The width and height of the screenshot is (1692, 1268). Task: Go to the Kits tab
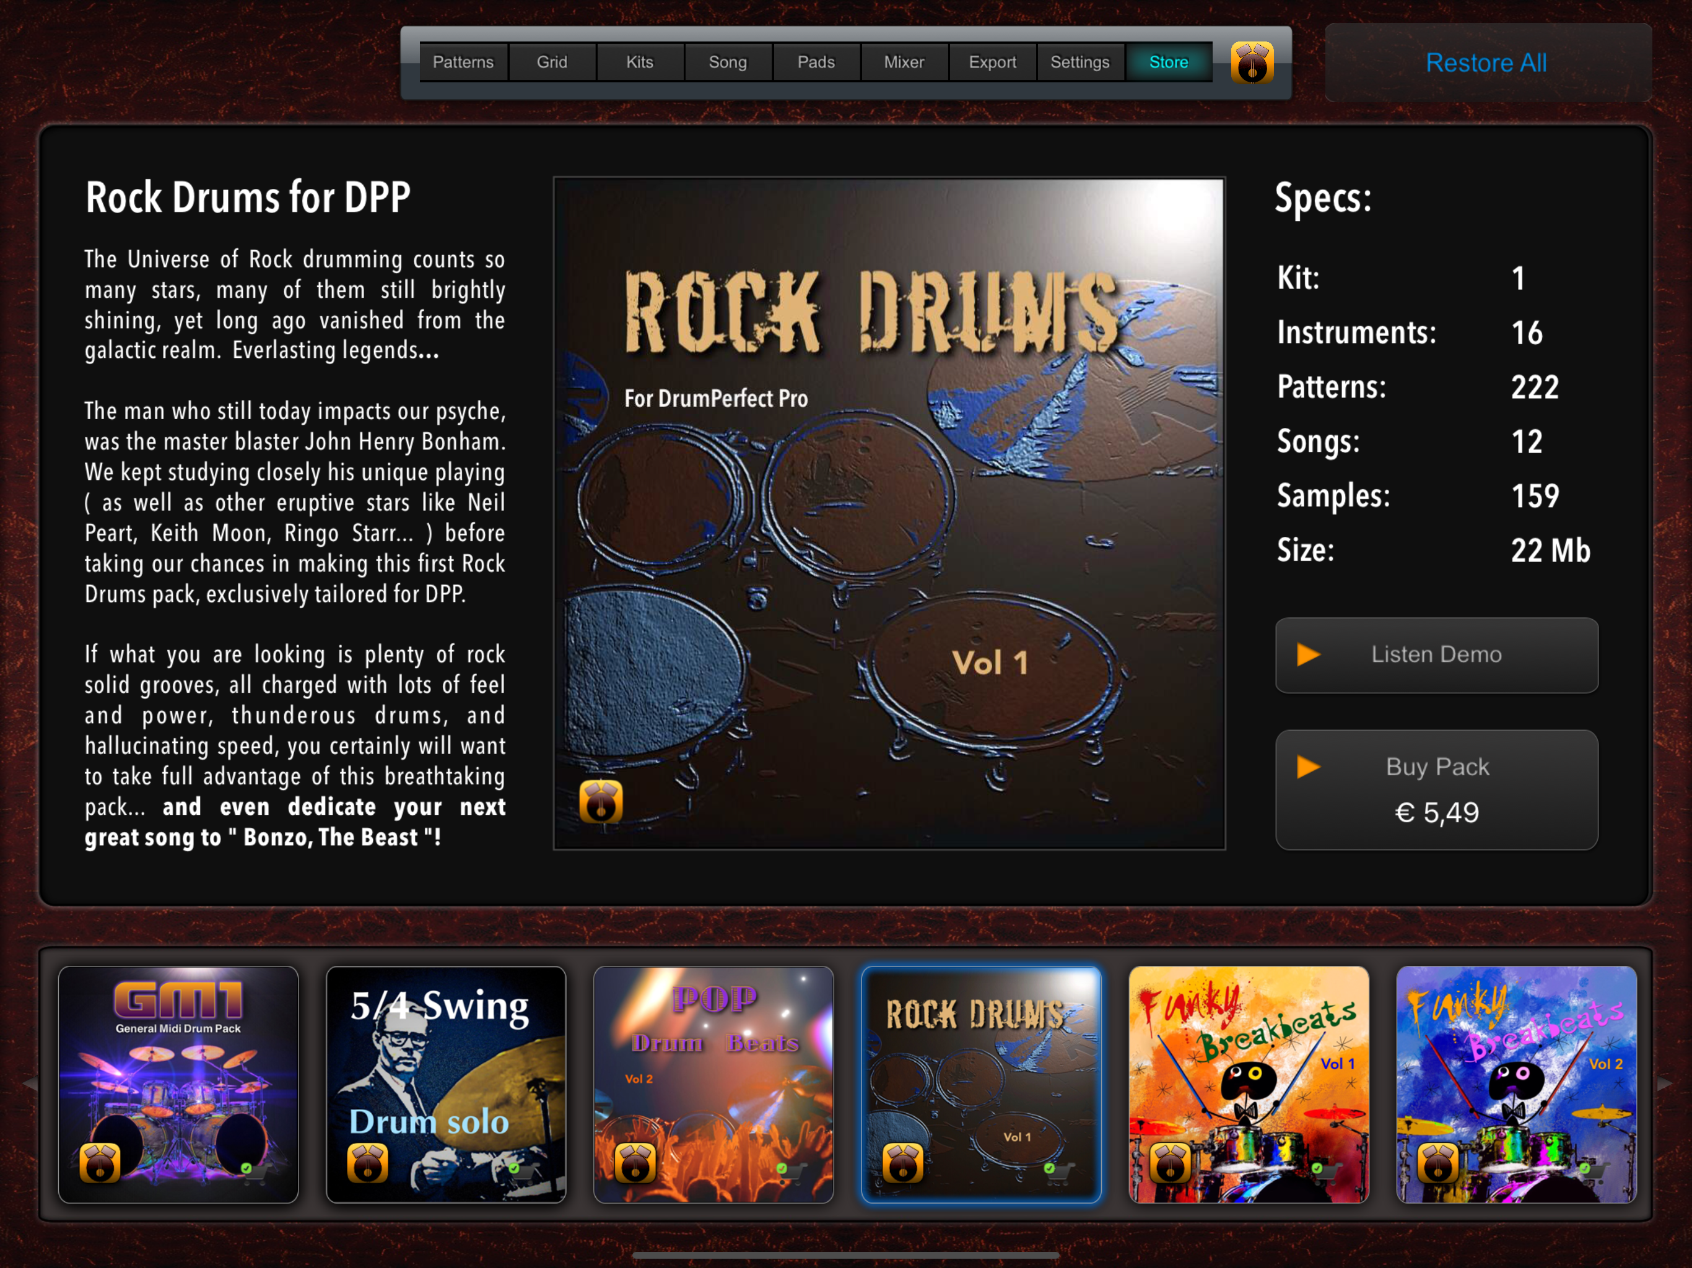[x=640, y=62]
